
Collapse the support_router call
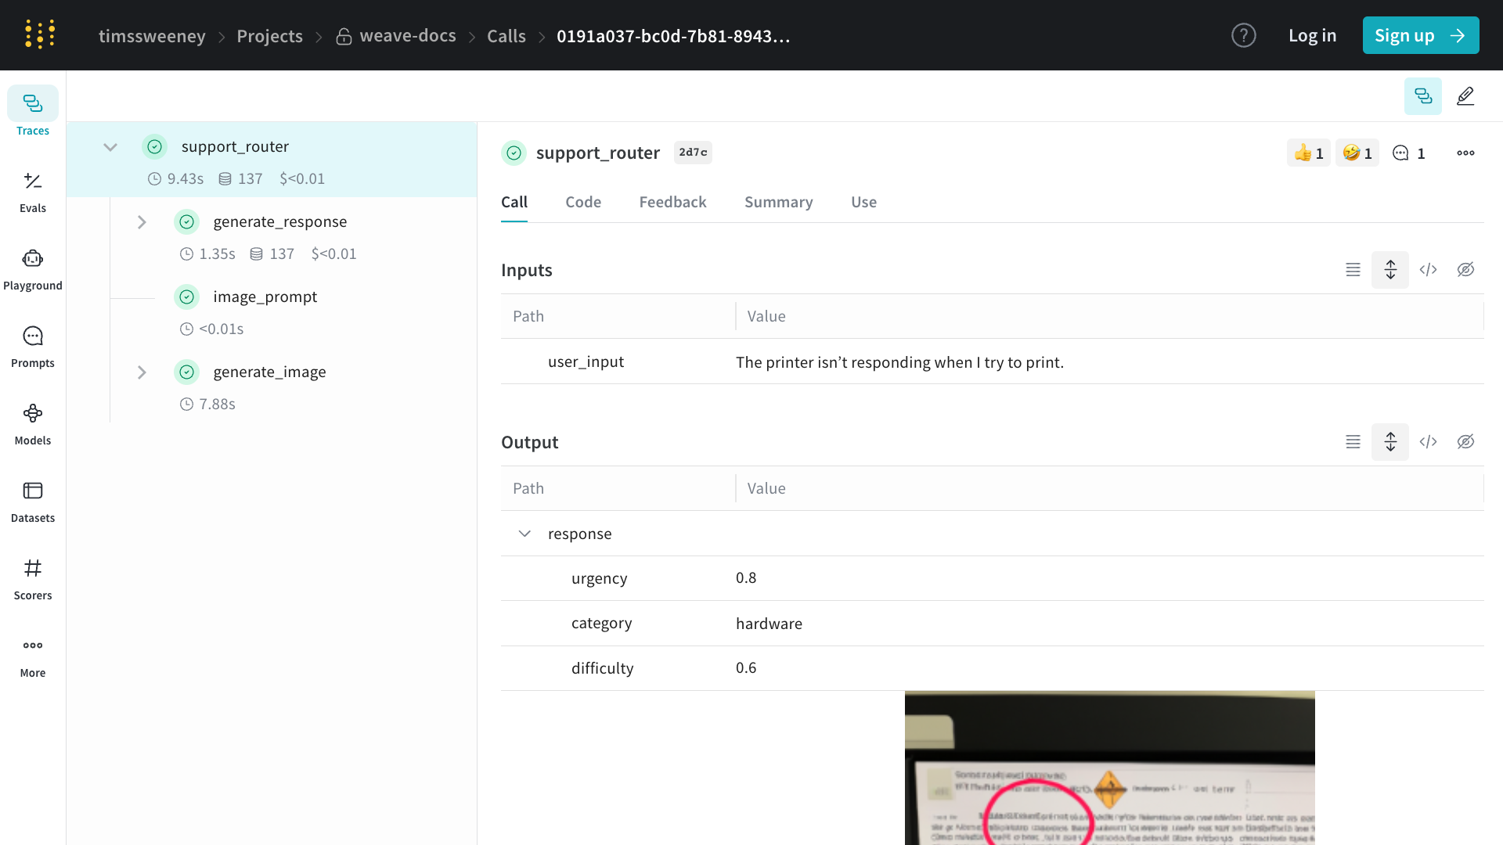(110, 146)
